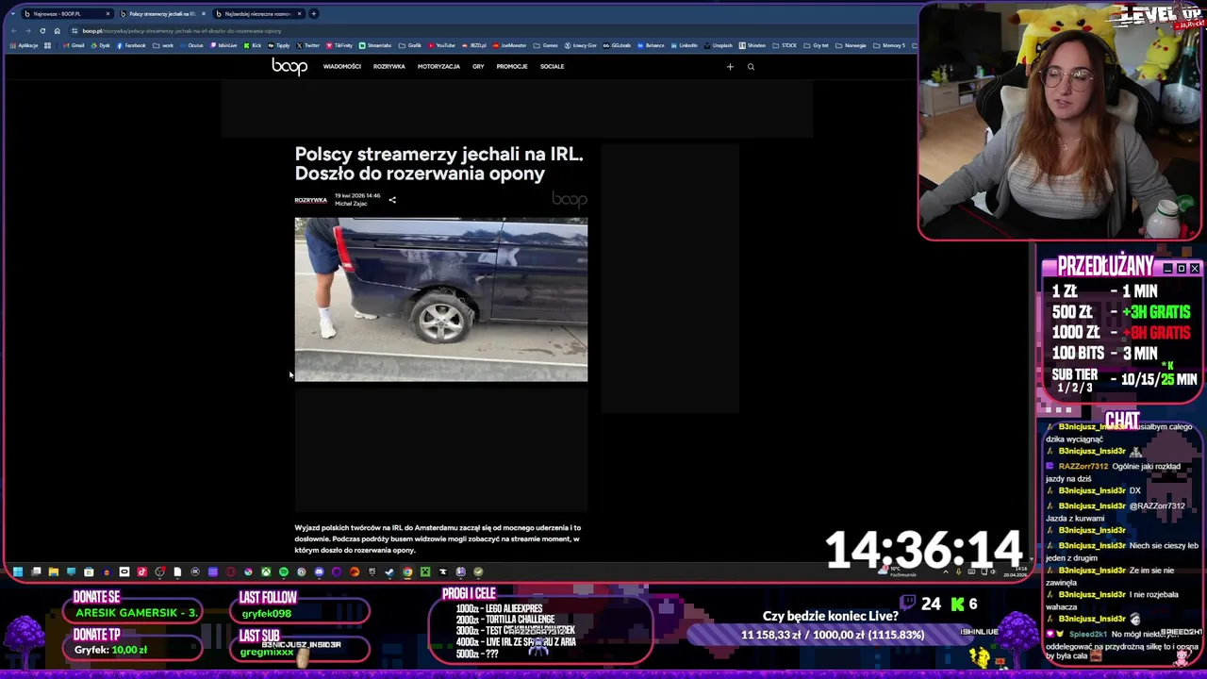
Task: Open Xbox app from taskbar
Action: [x=266, y=571]
